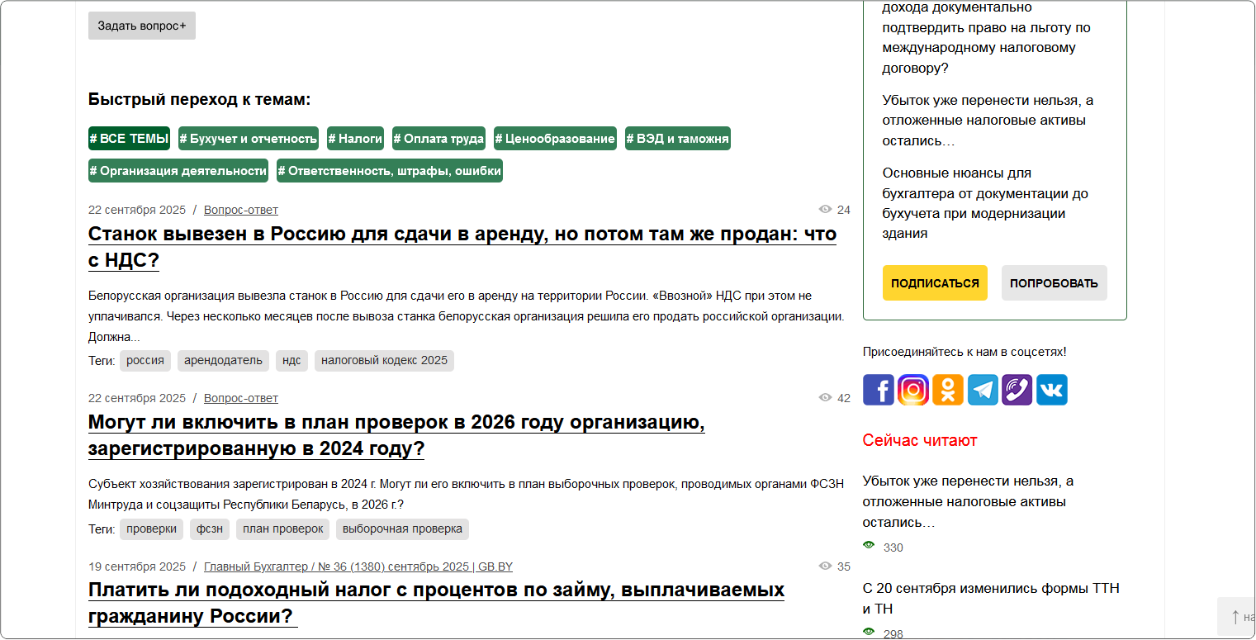Open the Instagram social icon
The width and height of the screenshot is (1256, 640).
point(912,390)
